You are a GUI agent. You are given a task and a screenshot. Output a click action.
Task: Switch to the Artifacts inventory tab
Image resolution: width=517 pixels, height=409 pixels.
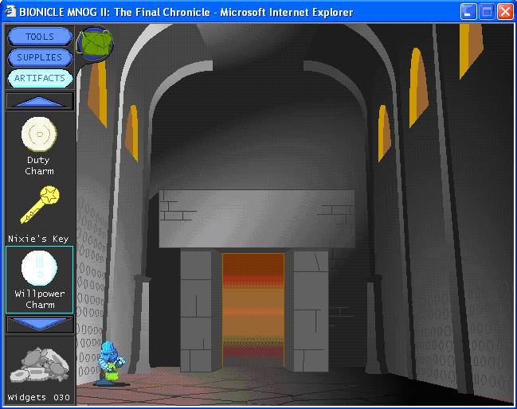[40, 78]
